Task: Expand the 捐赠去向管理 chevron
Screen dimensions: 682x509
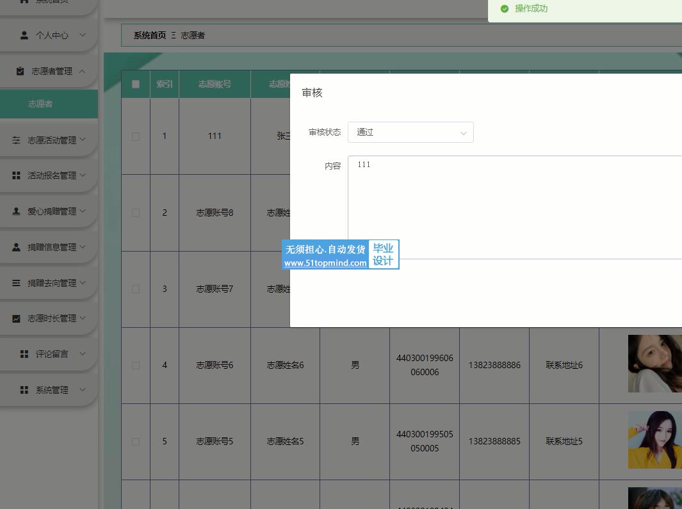Action: pos(83,282)
